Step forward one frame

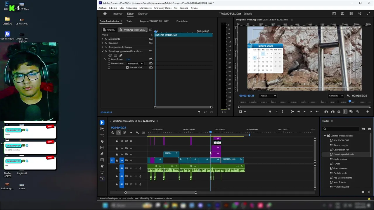[311, 112]
